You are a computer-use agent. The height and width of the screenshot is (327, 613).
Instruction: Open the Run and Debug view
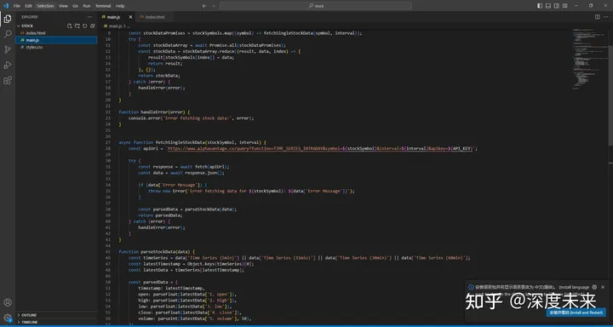click(x=8, y=65)
